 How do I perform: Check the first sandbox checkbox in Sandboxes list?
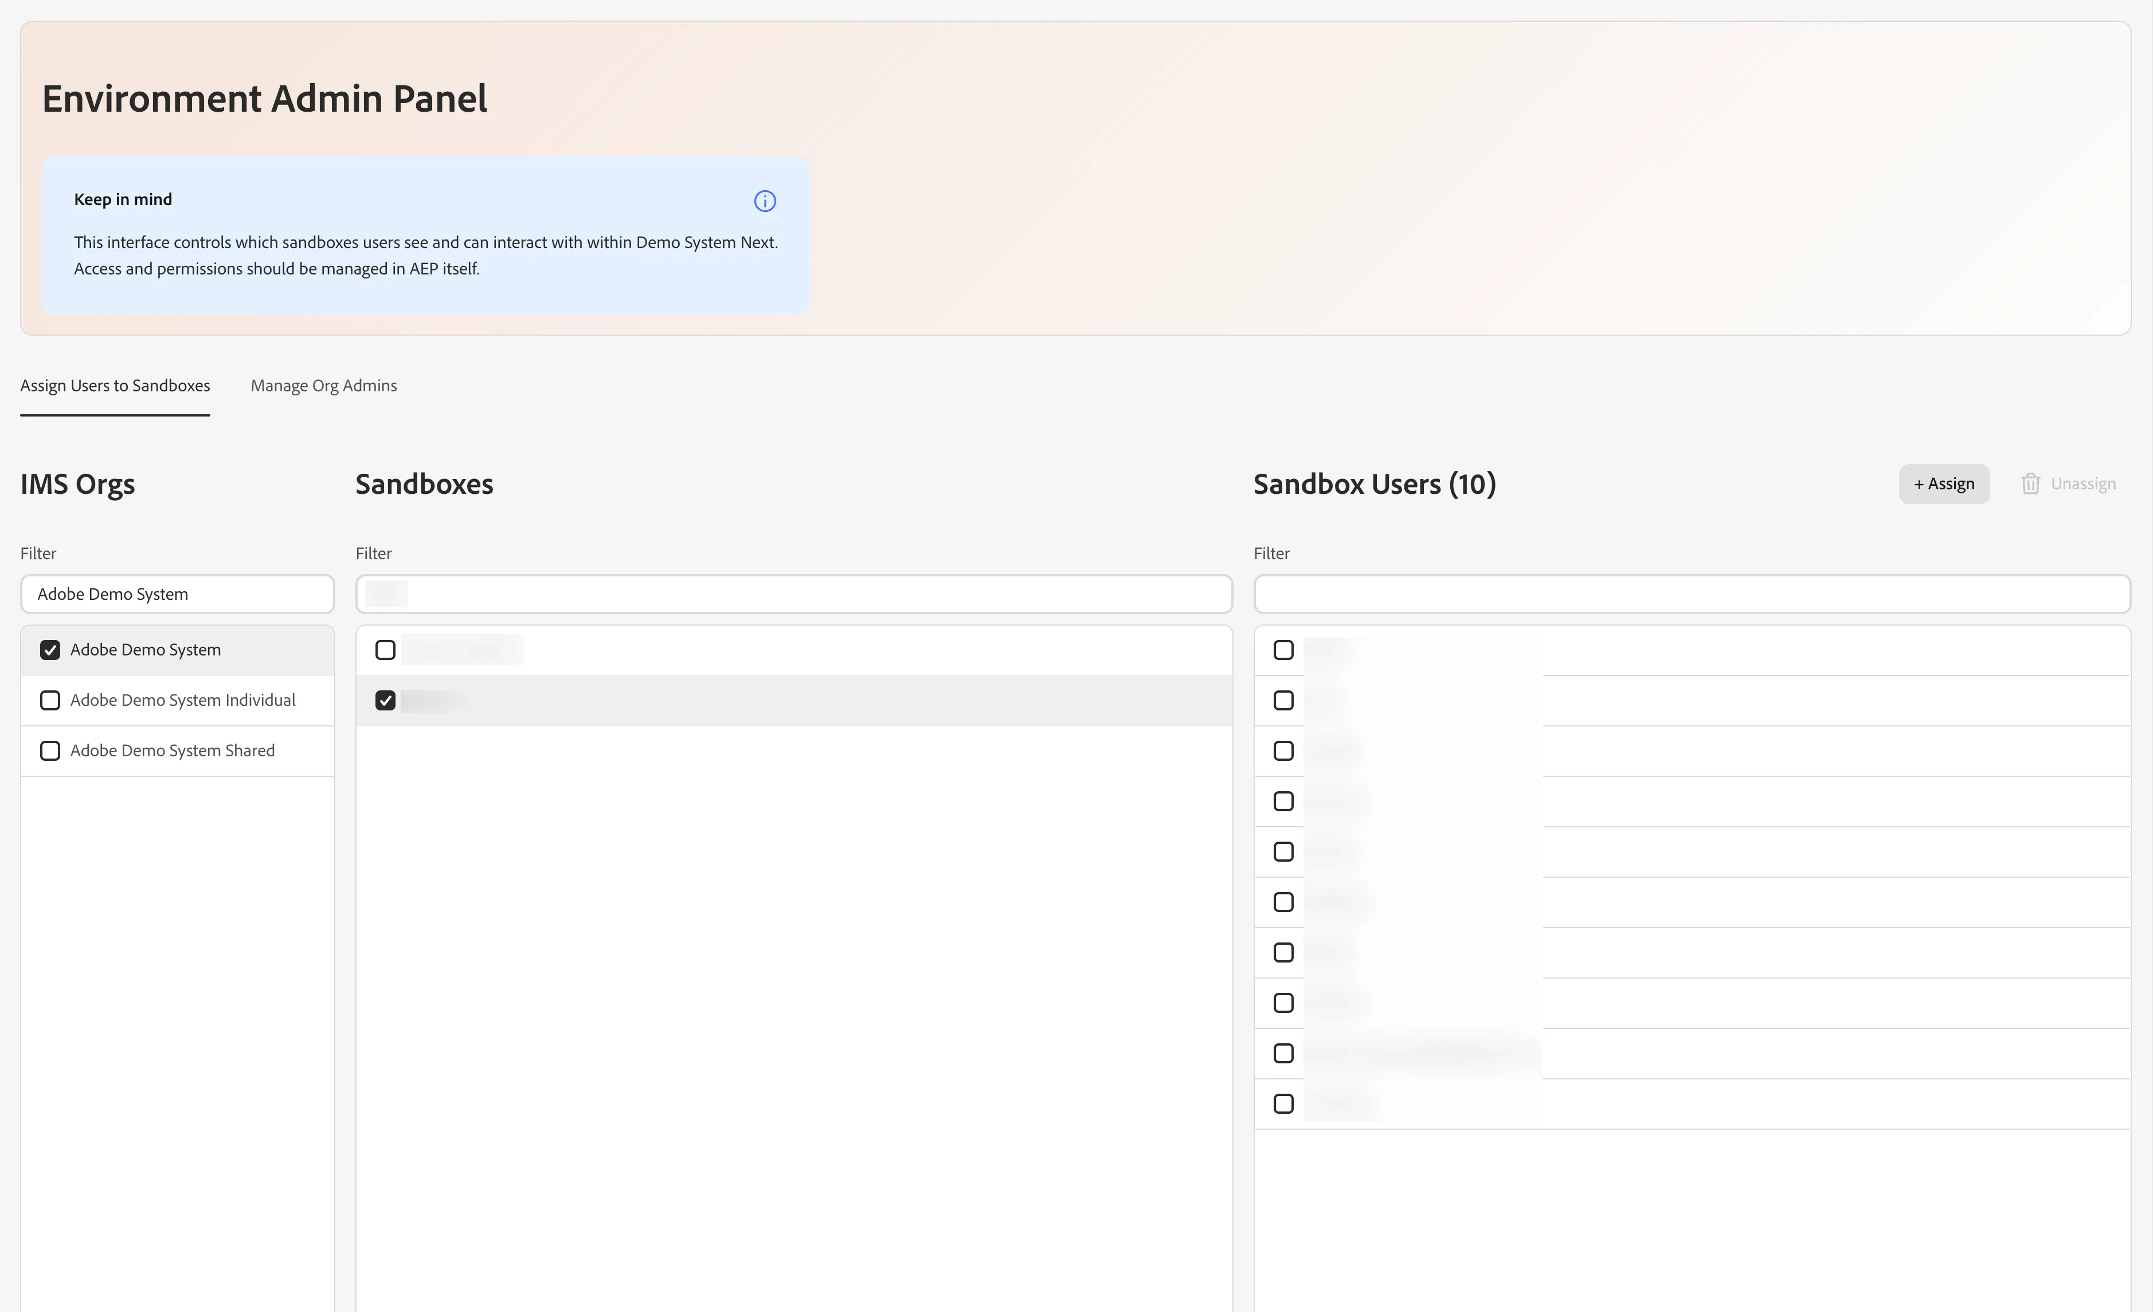[385, 650]
